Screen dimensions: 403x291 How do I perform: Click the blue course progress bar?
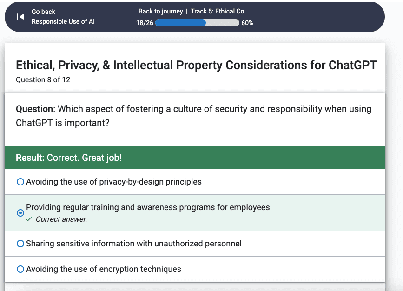[x=197, y=23]
